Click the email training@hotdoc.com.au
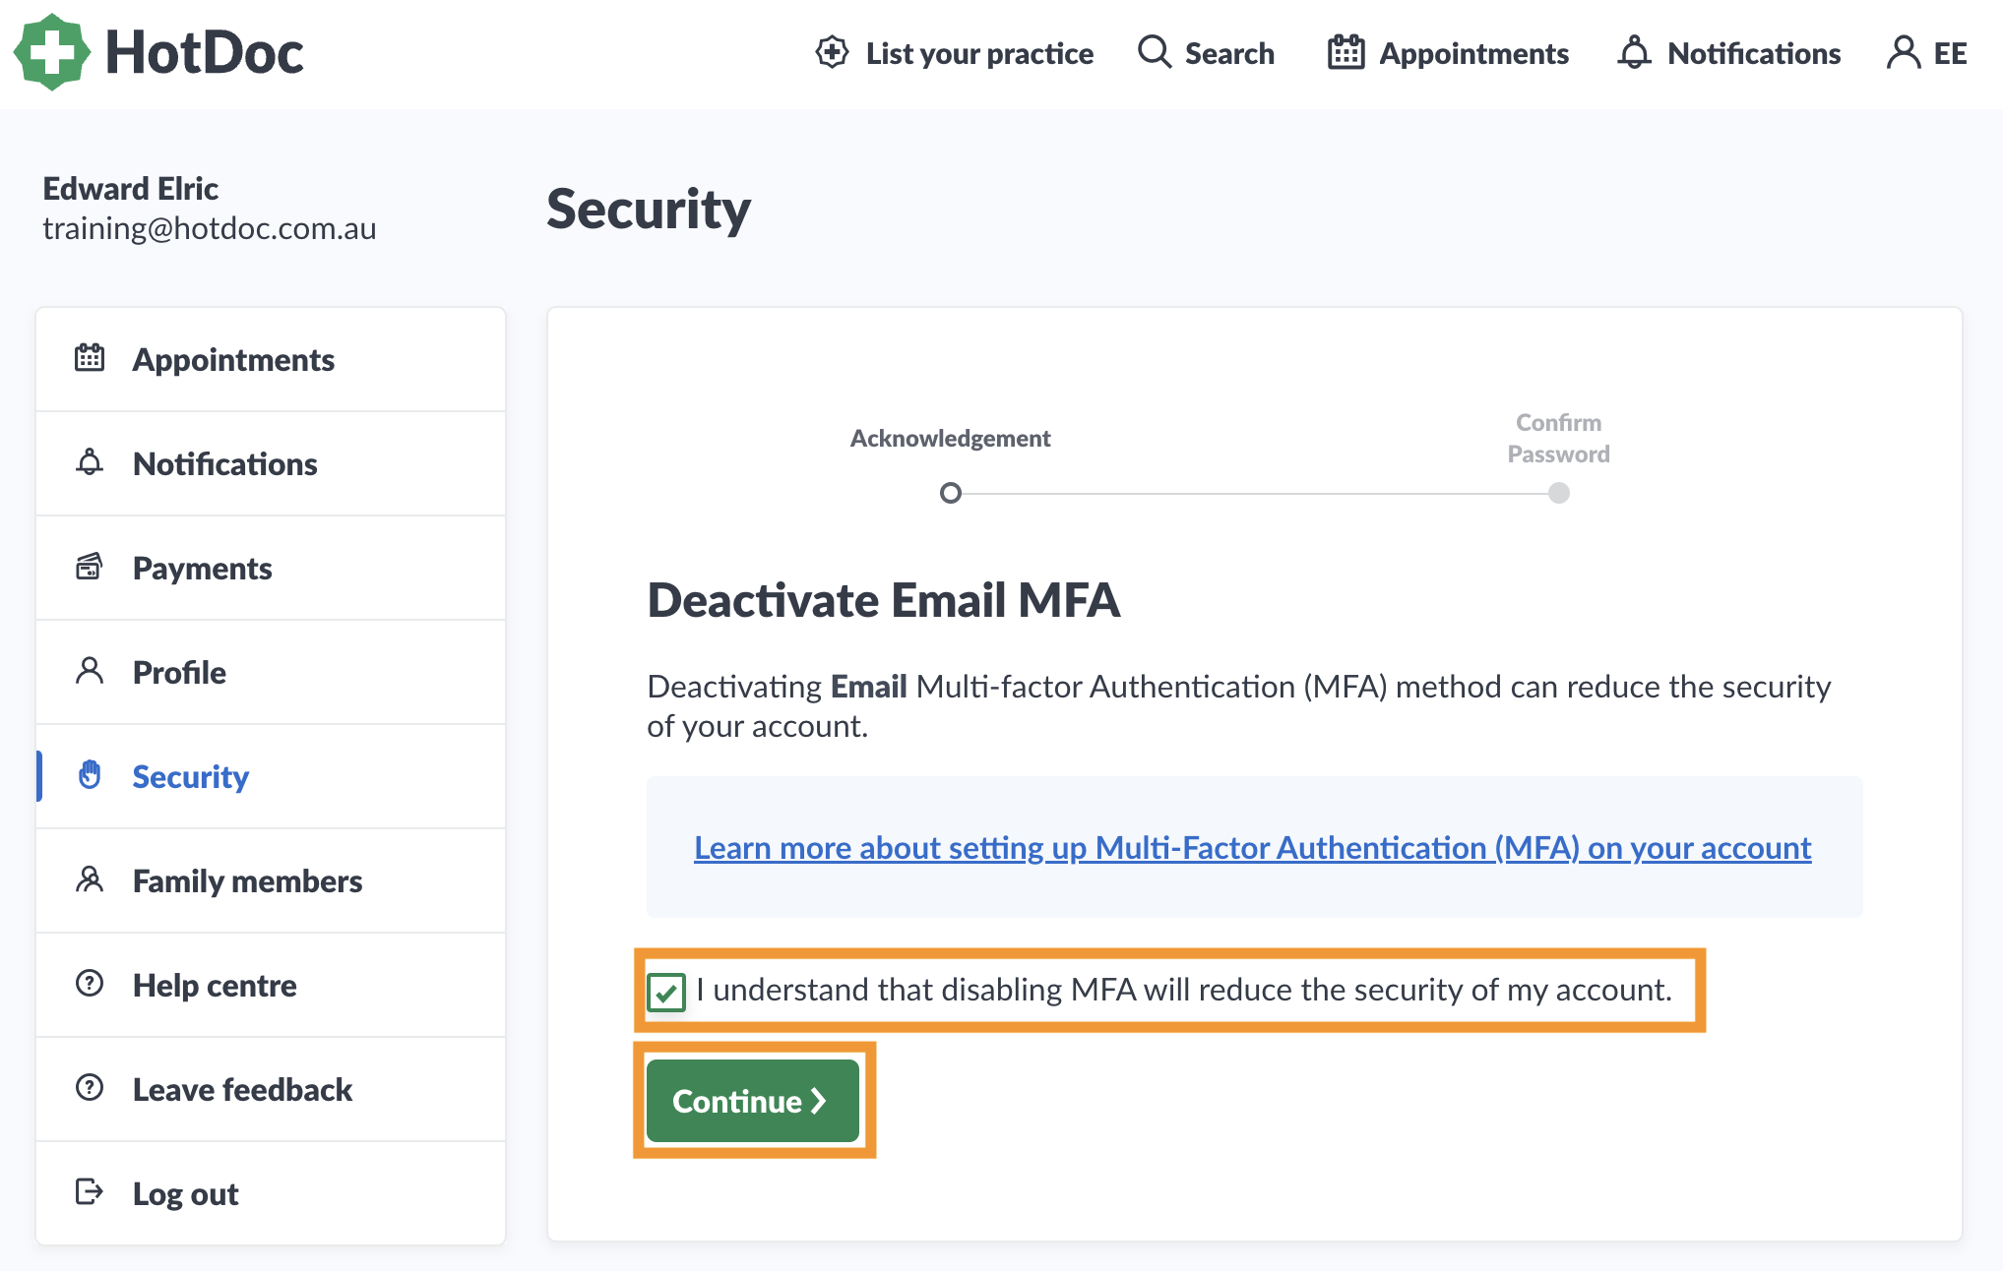The height and width of the screenshot is (1271, 2003). [209, 229]
